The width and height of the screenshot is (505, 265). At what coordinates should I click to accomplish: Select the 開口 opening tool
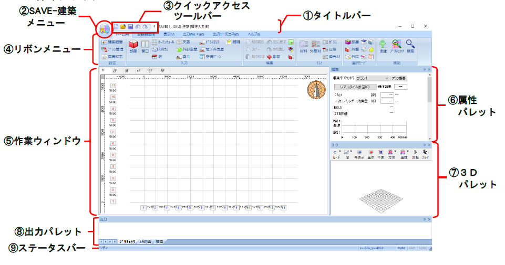coord(145,47)
